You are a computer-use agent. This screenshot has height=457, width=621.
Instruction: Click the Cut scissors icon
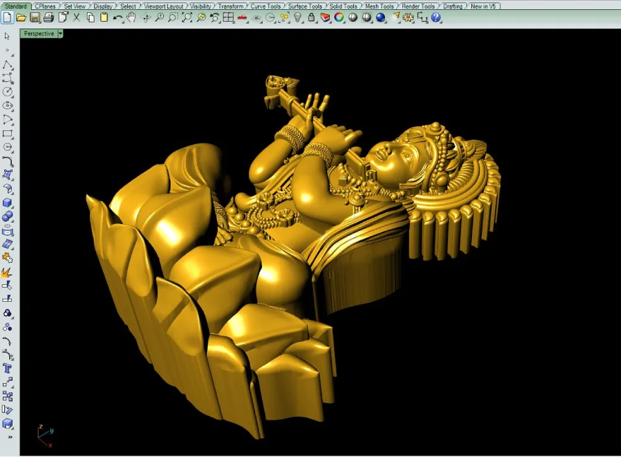tap(76, 17)
